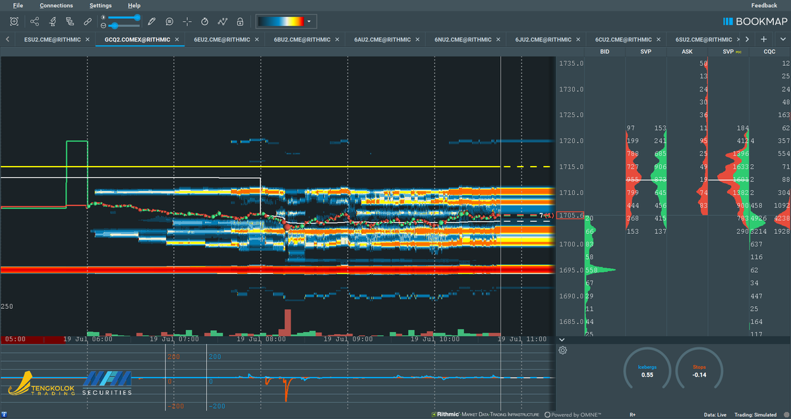Adjust the upper contrast slider

(x=125, y=18)
